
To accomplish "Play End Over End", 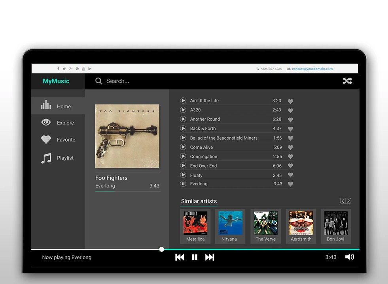I will (183, 166).
